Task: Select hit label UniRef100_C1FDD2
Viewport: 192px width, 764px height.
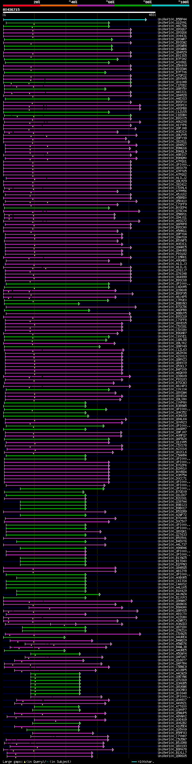Action: click(x=172, y=86)
